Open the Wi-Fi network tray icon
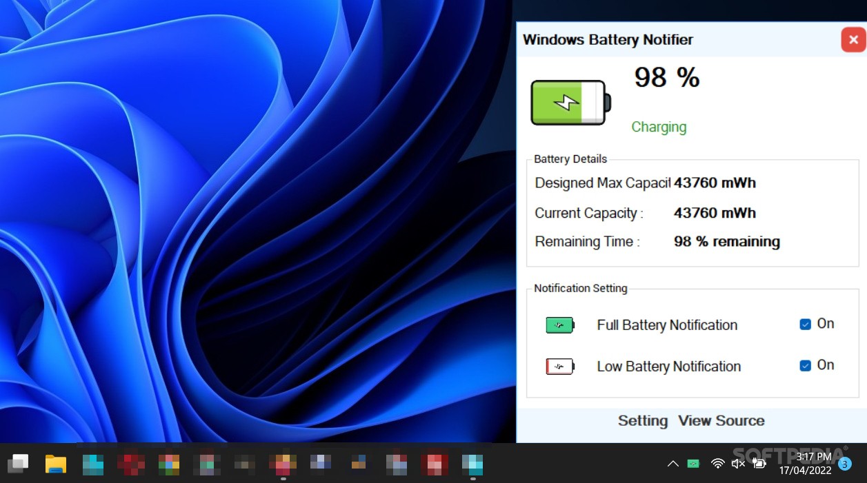867x483 pixels. click(717, 464)
